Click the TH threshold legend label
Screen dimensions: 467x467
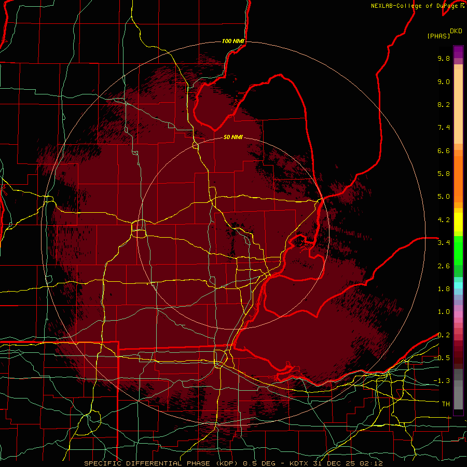pos(446,404)
